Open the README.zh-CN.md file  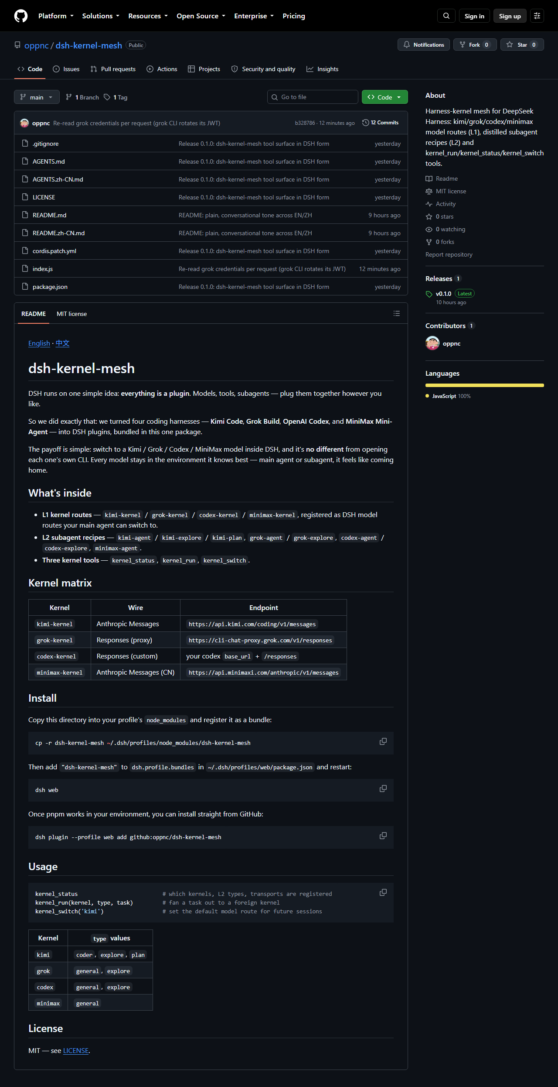59,233
